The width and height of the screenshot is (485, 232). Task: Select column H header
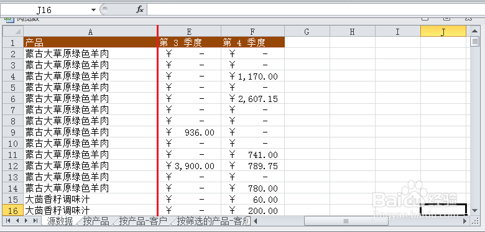pos(353,31)
